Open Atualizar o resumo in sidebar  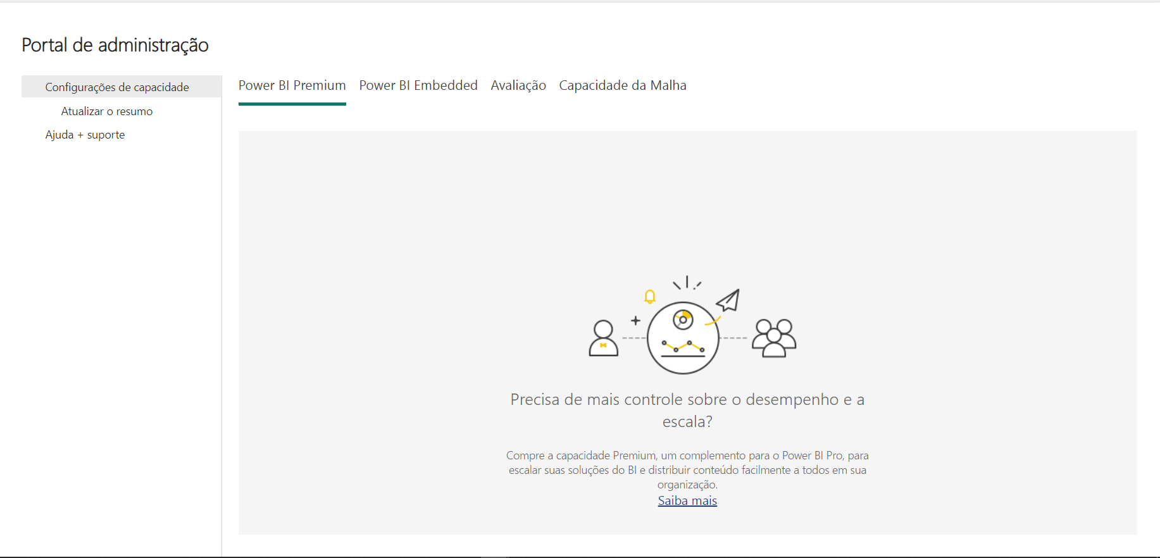pyautogui.click(x=107, y=111)
